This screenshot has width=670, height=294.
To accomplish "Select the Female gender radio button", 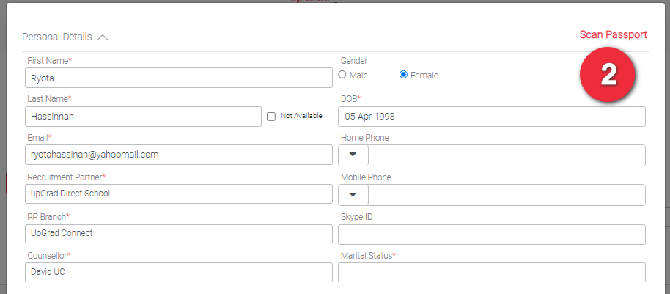I will [403, 75].
